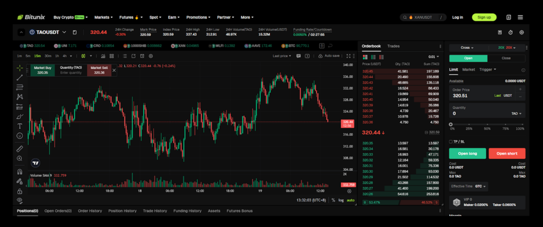Viewport: 543px width, 227px height.
Task: Show both bids and asks orderbook view
Action: point(365,57)
